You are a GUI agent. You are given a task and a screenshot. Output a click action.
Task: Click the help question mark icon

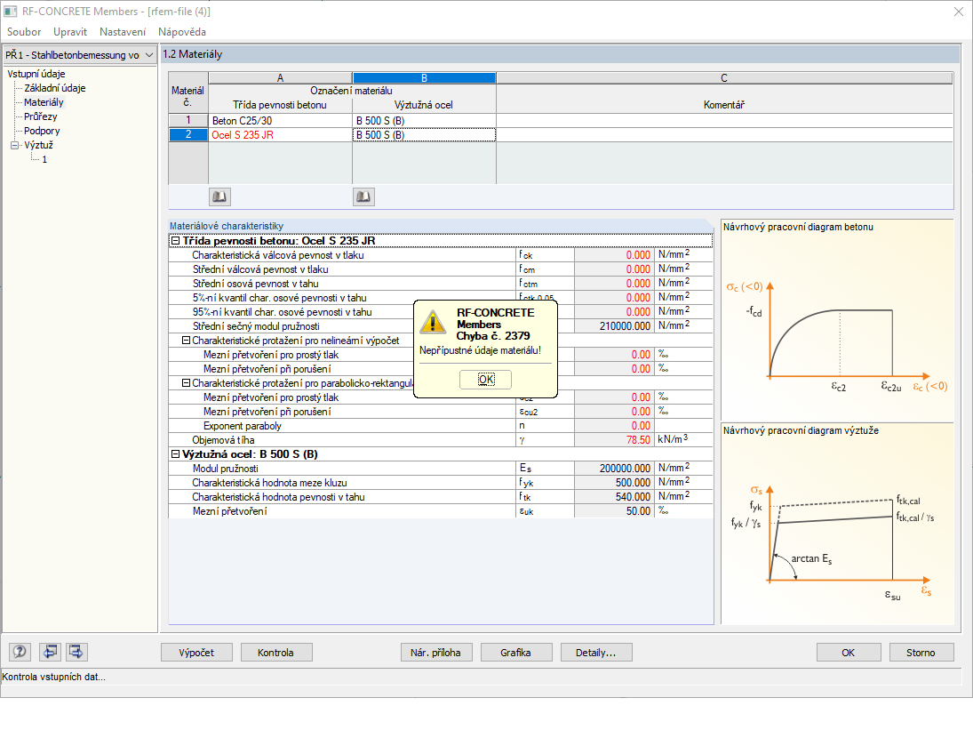pos(20,651)
